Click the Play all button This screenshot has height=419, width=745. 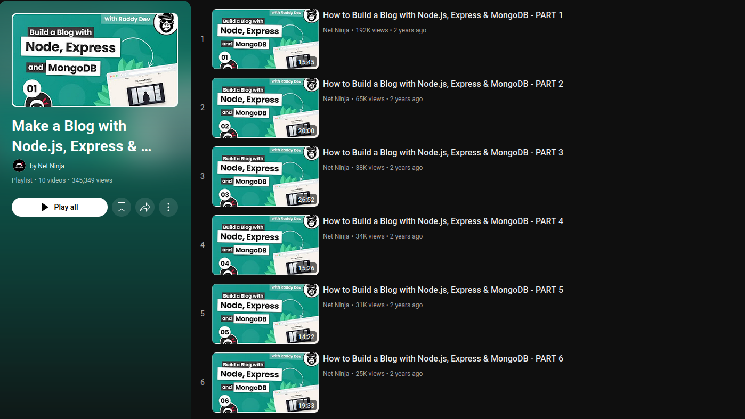[x=60, y=207]
